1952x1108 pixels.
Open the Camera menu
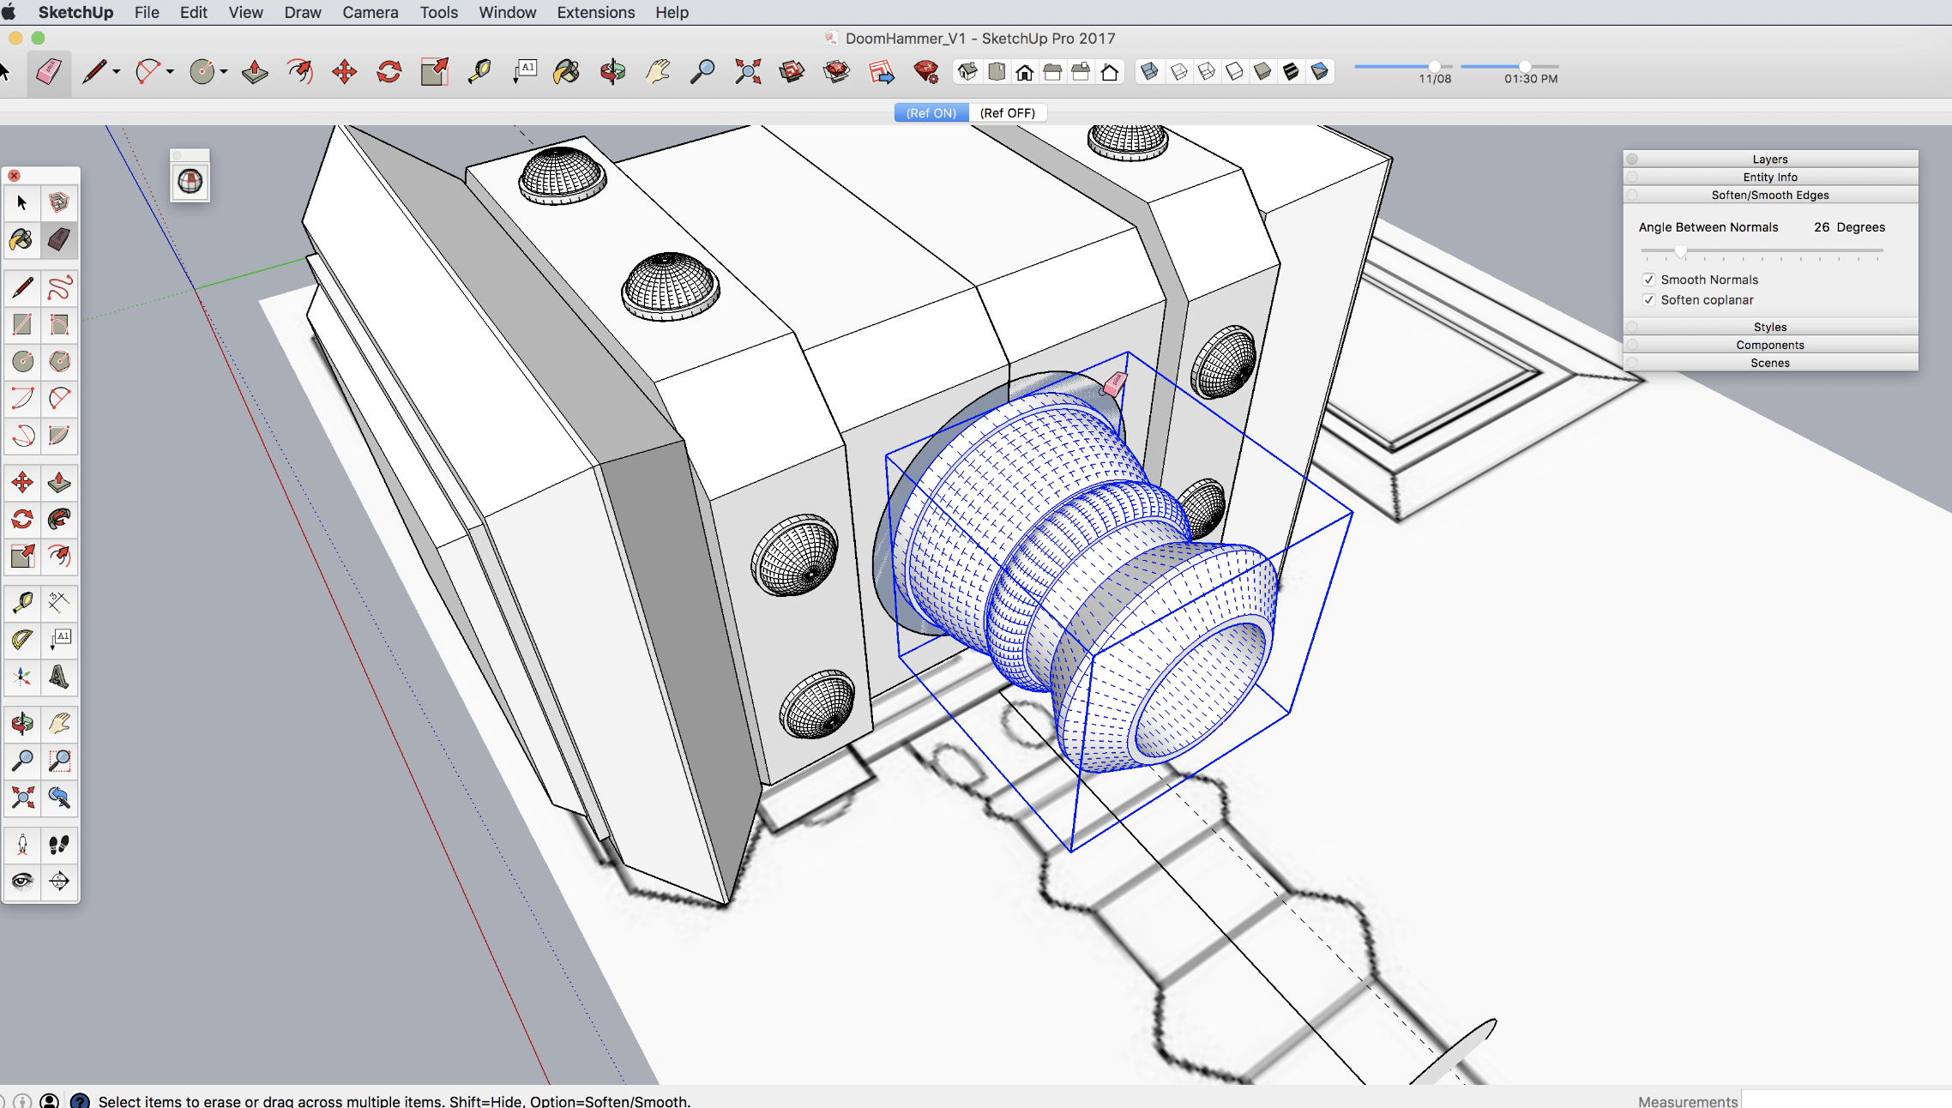point(370,13)
